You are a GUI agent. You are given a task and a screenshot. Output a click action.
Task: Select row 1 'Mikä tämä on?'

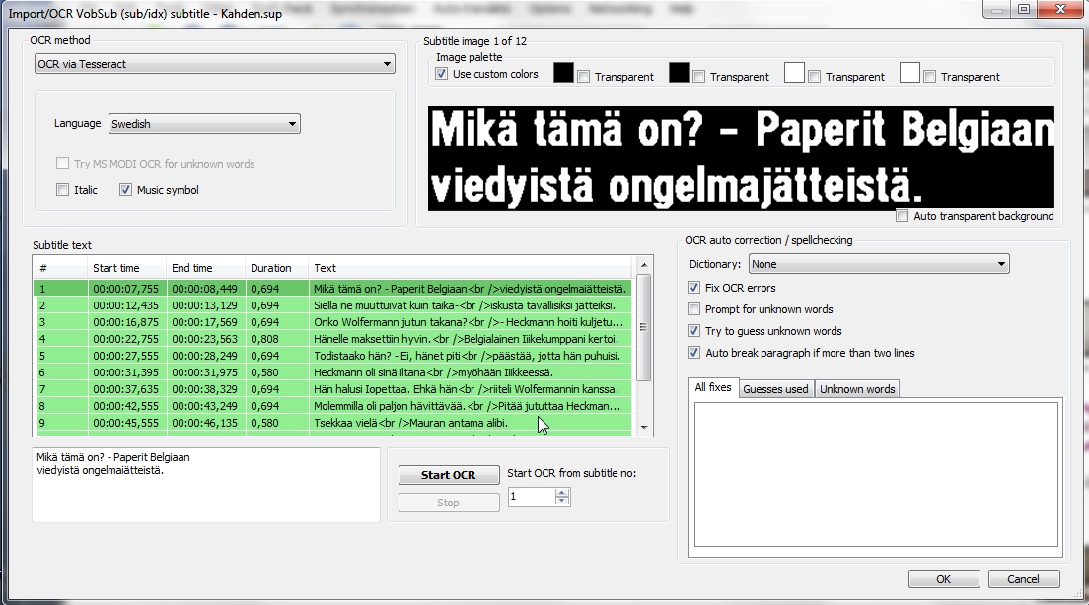pyautogui.click(x=332, y=289)
